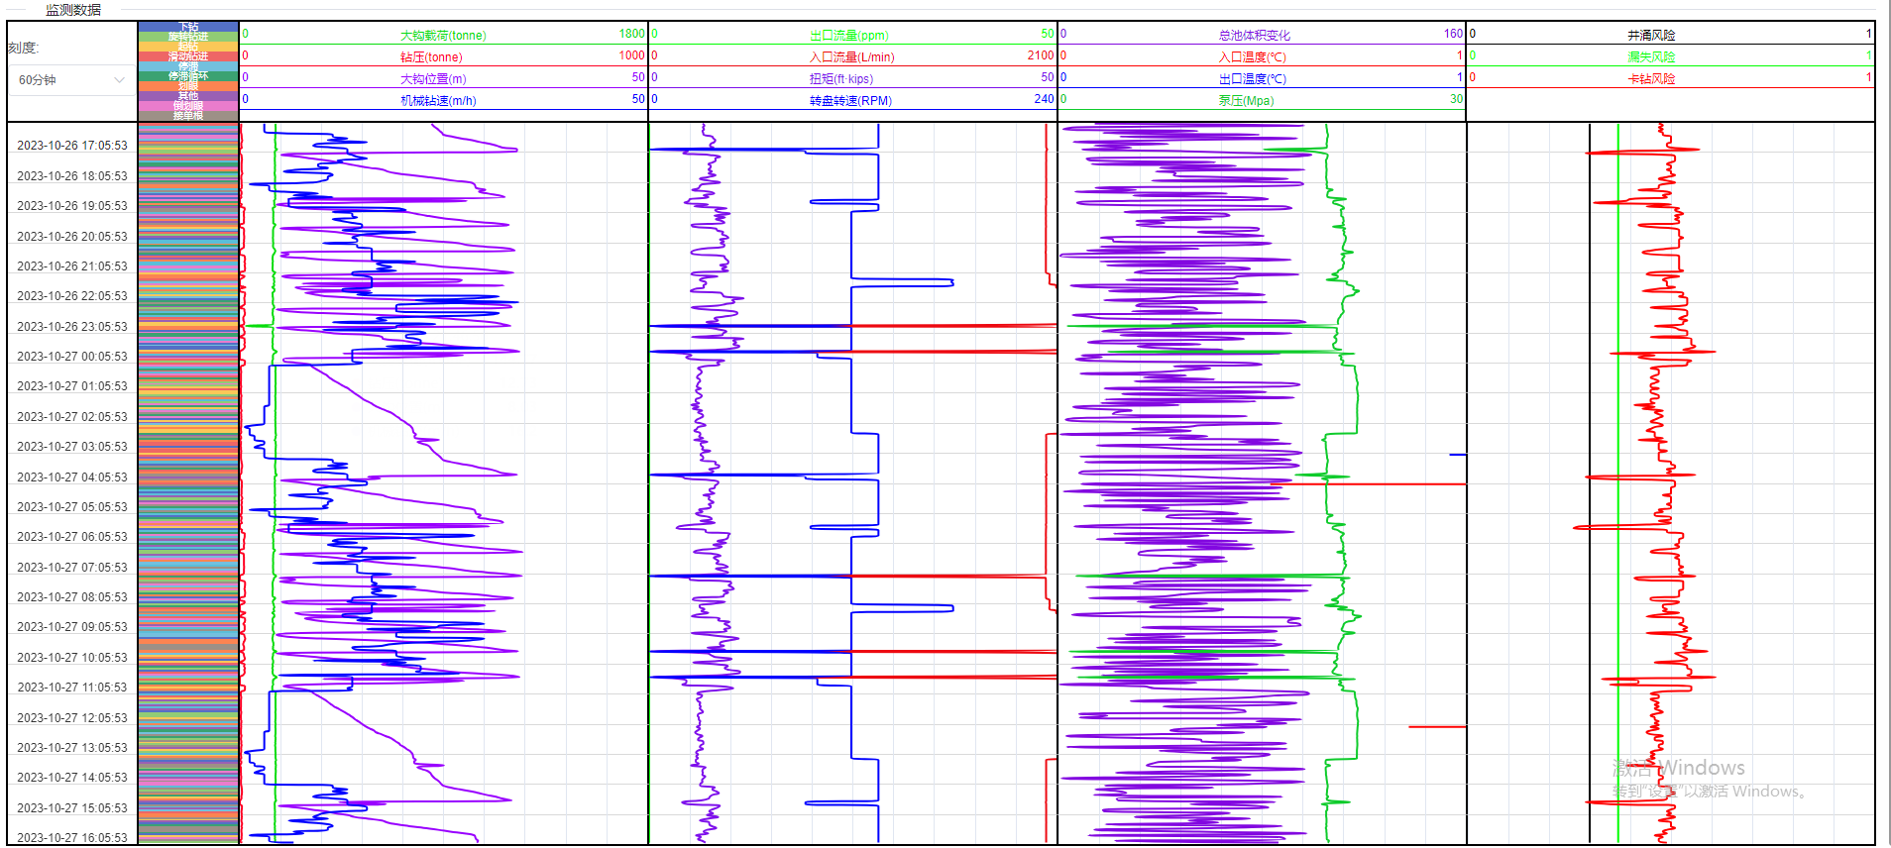Click the 钻压(tonne) curve header
Viewport: 1891px width, 848px height.
[431, 56]
